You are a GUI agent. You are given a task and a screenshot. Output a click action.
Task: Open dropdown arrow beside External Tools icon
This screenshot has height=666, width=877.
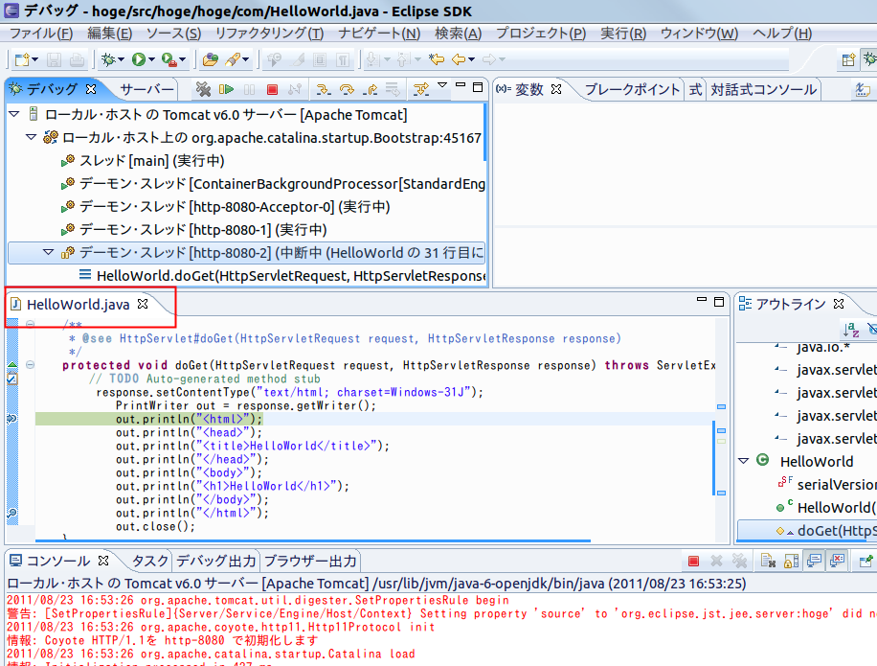click(182, 59)
